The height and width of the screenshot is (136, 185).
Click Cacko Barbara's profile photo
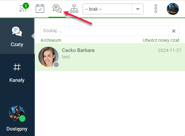[48, 57]
